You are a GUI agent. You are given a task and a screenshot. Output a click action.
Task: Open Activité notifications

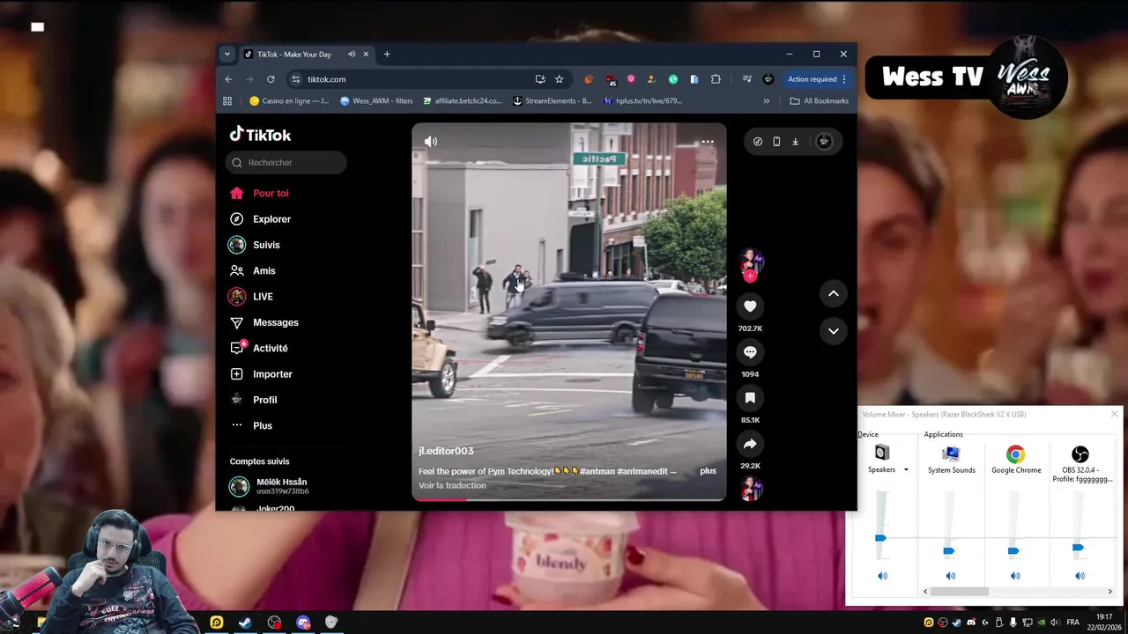point(259,348)
